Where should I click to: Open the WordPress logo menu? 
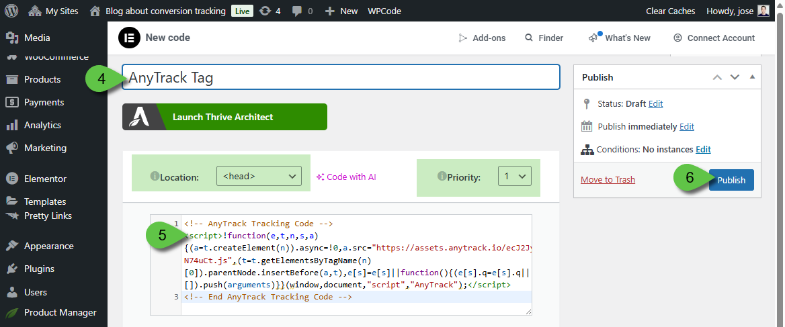click(11, 11)
